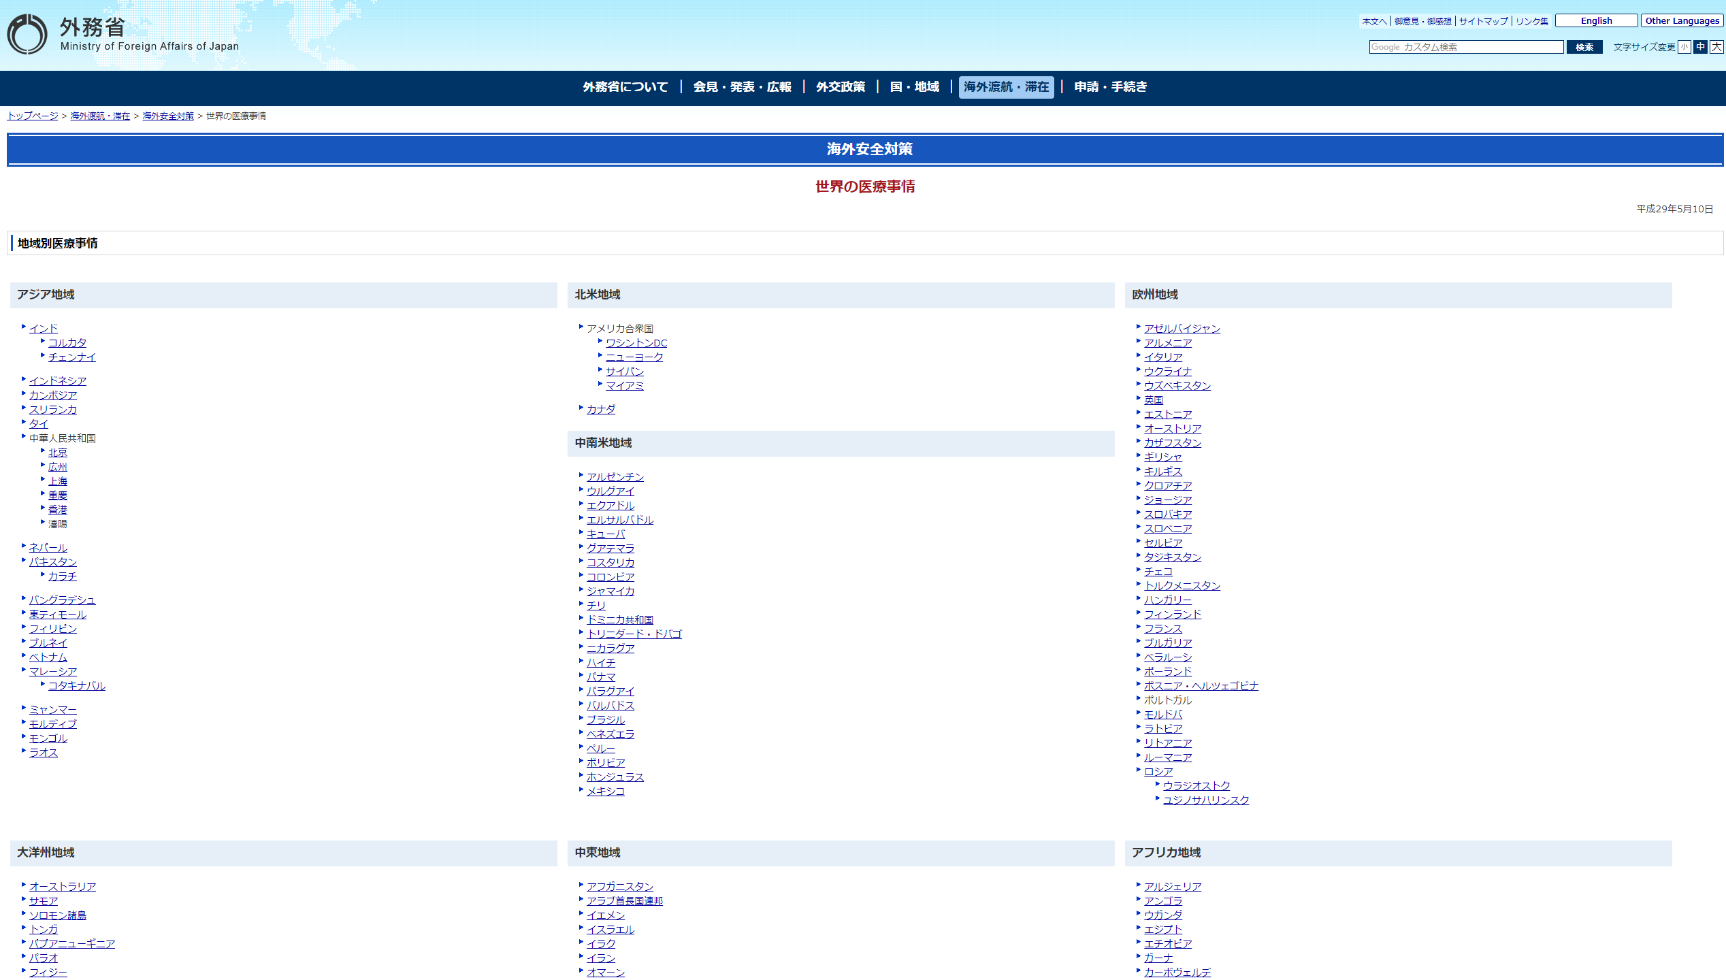1726x980 pixels.
Task: Select medium font size button 中
Action: (x=1700, y=47)
